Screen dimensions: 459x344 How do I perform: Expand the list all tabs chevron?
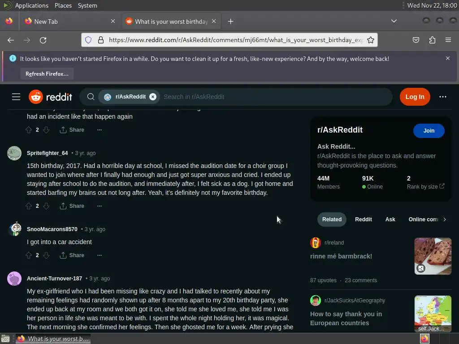click(x=394, y=21)
